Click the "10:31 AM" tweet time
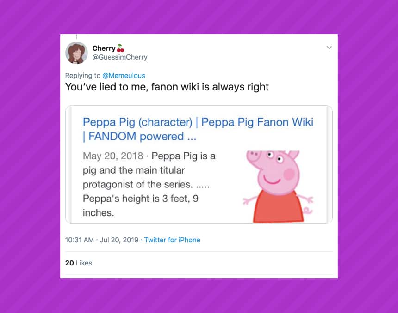Screen dimensions: 398x313 (x=80, y=240)
